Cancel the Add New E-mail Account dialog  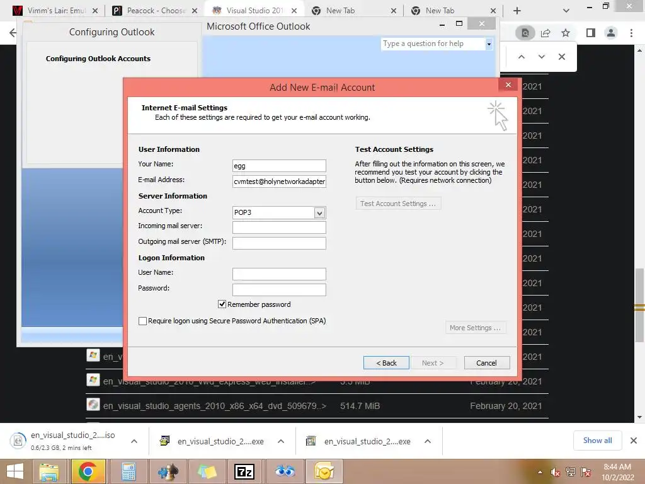[x=487, y=363]
